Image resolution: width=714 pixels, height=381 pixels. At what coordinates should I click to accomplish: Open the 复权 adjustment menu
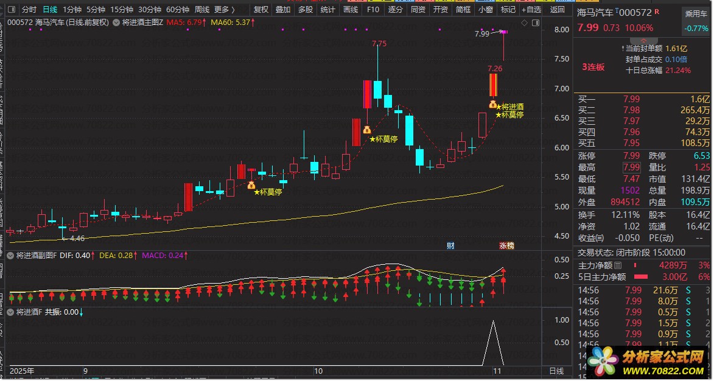[x=261, y=10]
